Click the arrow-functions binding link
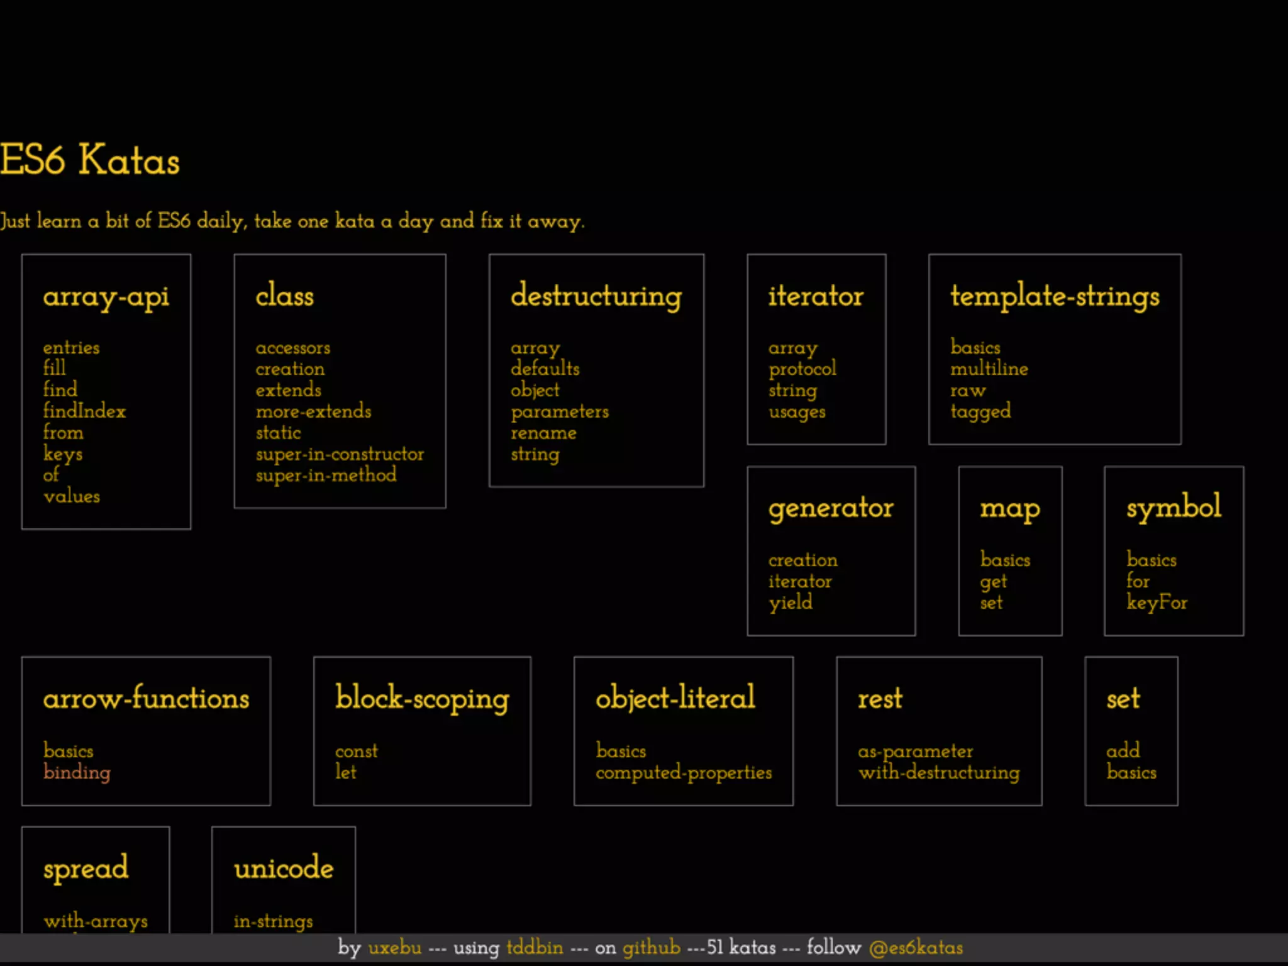 77,772
